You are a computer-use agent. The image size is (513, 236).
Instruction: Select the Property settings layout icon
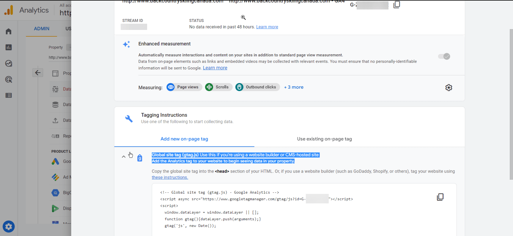coord(56,73)
